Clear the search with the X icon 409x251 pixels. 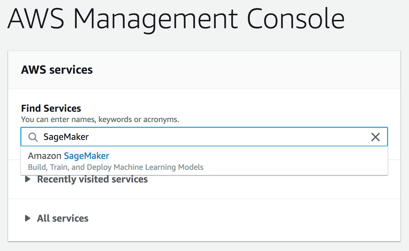tap(375, 137)
